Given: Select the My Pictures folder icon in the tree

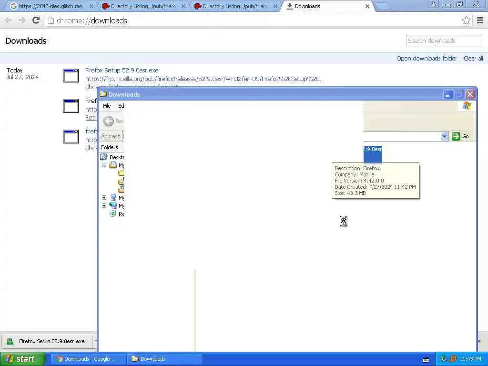Looking at the screenshot, I should (x=121, y=189).
